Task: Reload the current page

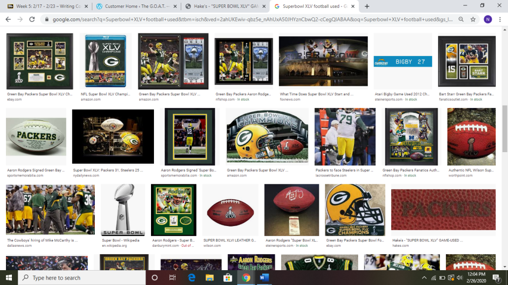Action: pos(32,19)
